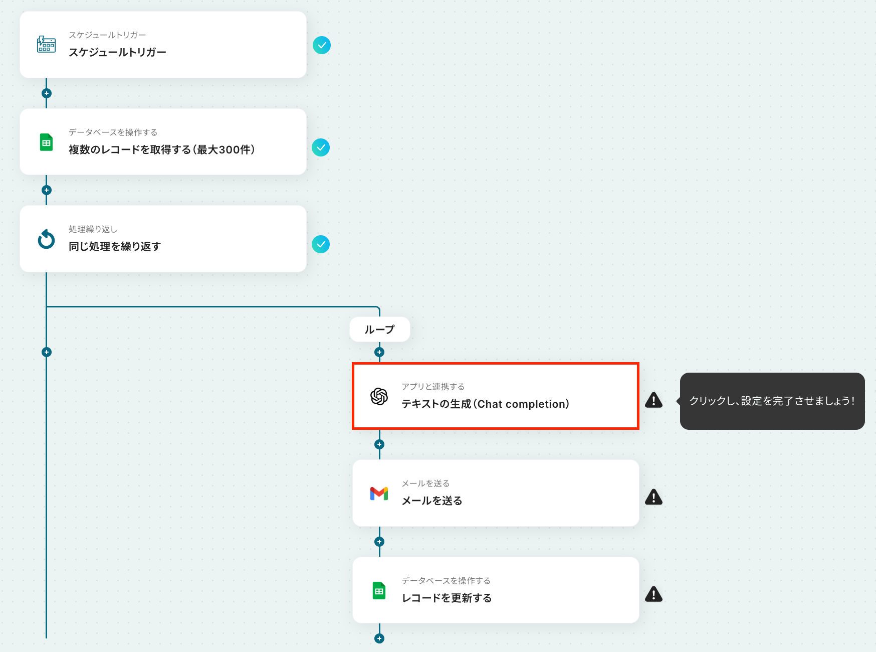Add a step below 複数のレコードを取得する via plus node

[47, 190]
